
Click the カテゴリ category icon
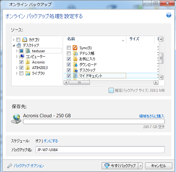pos(24,40)
